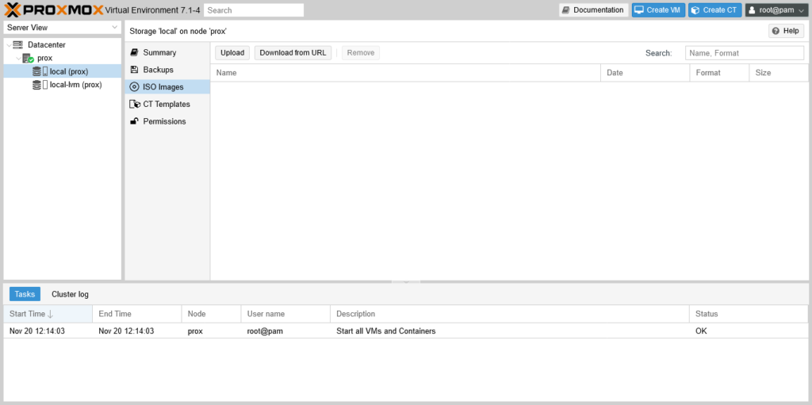Click the Summary book icon
The image size is (812, 405).
(134, 52)
